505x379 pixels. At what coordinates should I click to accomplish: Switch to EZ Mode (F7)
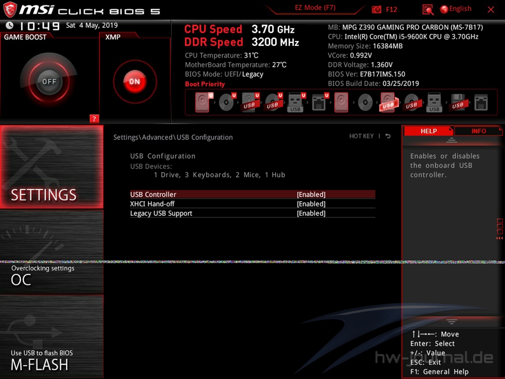pyautogui.click(x=315, y=8)
